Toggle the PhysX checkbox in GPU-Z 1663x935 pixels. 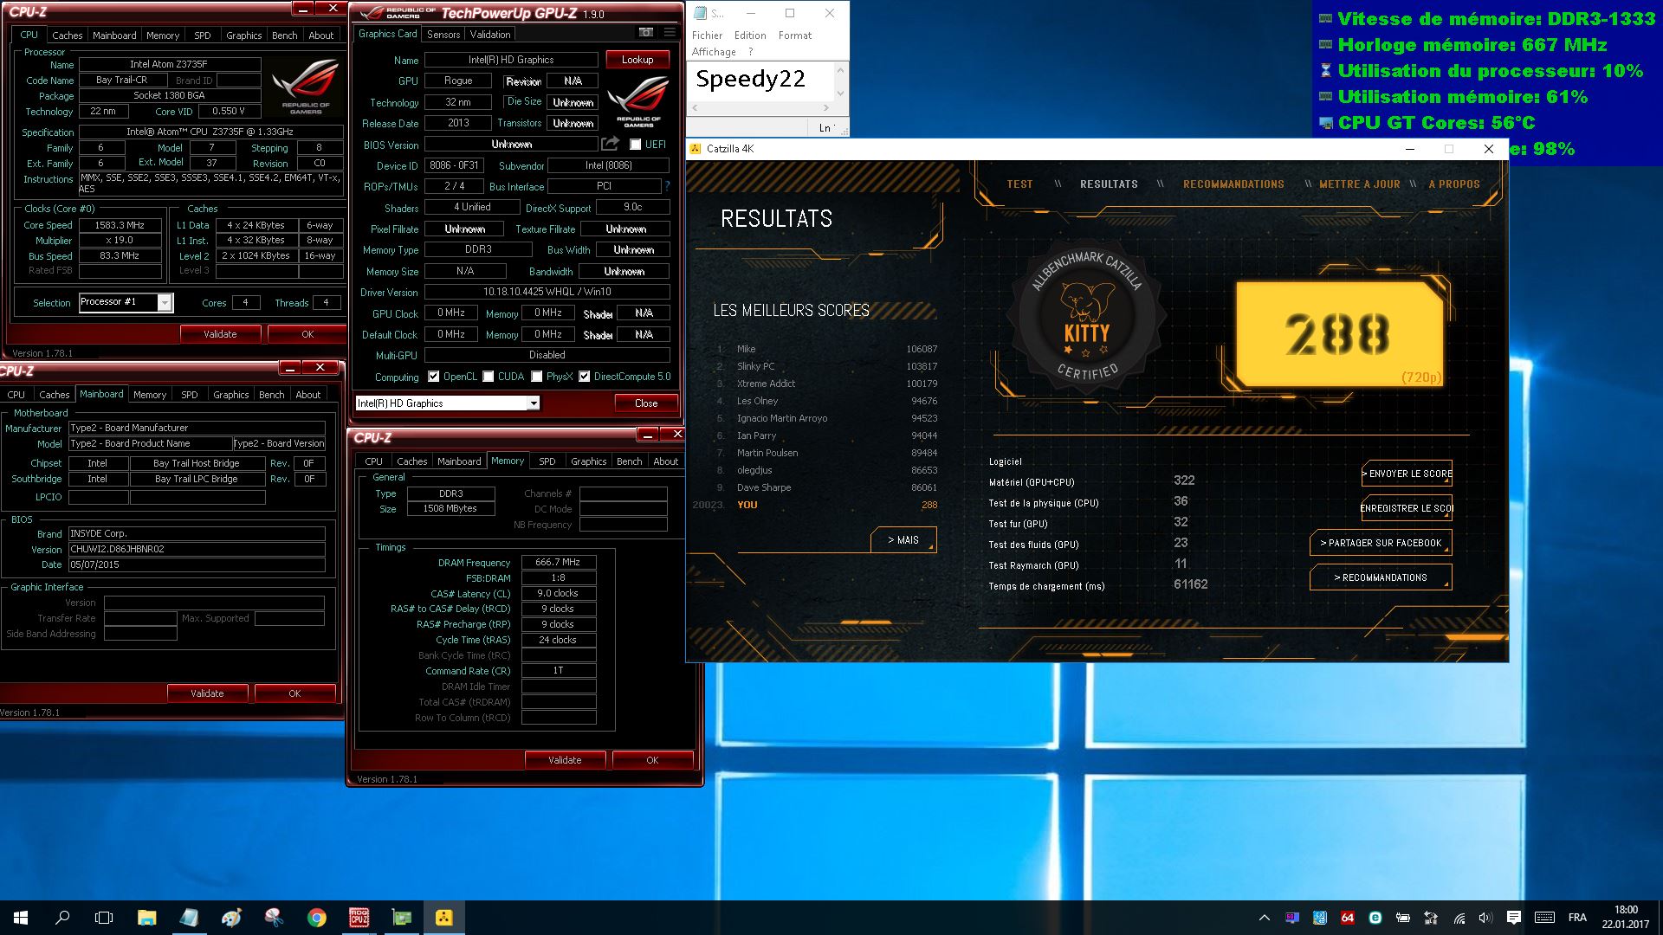(537, 377)
